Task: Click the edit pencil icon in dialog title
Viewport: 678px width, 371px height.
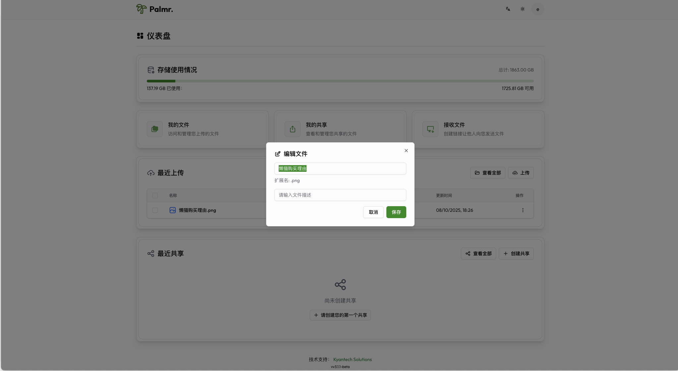Action: 278,154
